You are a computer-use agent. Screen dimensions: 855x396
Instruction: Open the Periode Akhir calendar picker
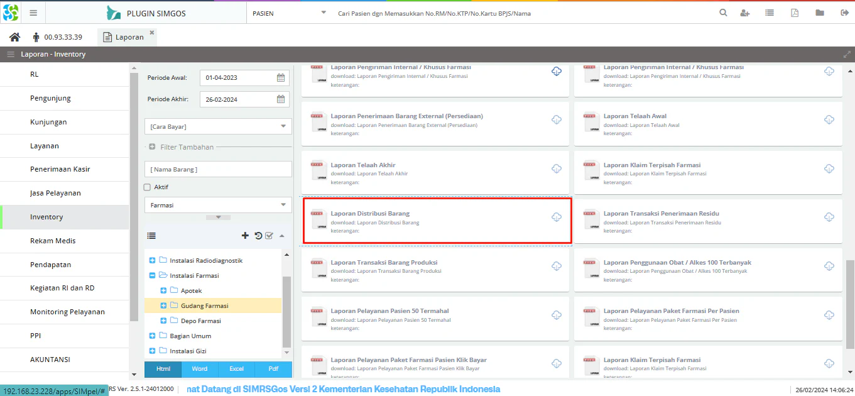click(x=281, y=99)
